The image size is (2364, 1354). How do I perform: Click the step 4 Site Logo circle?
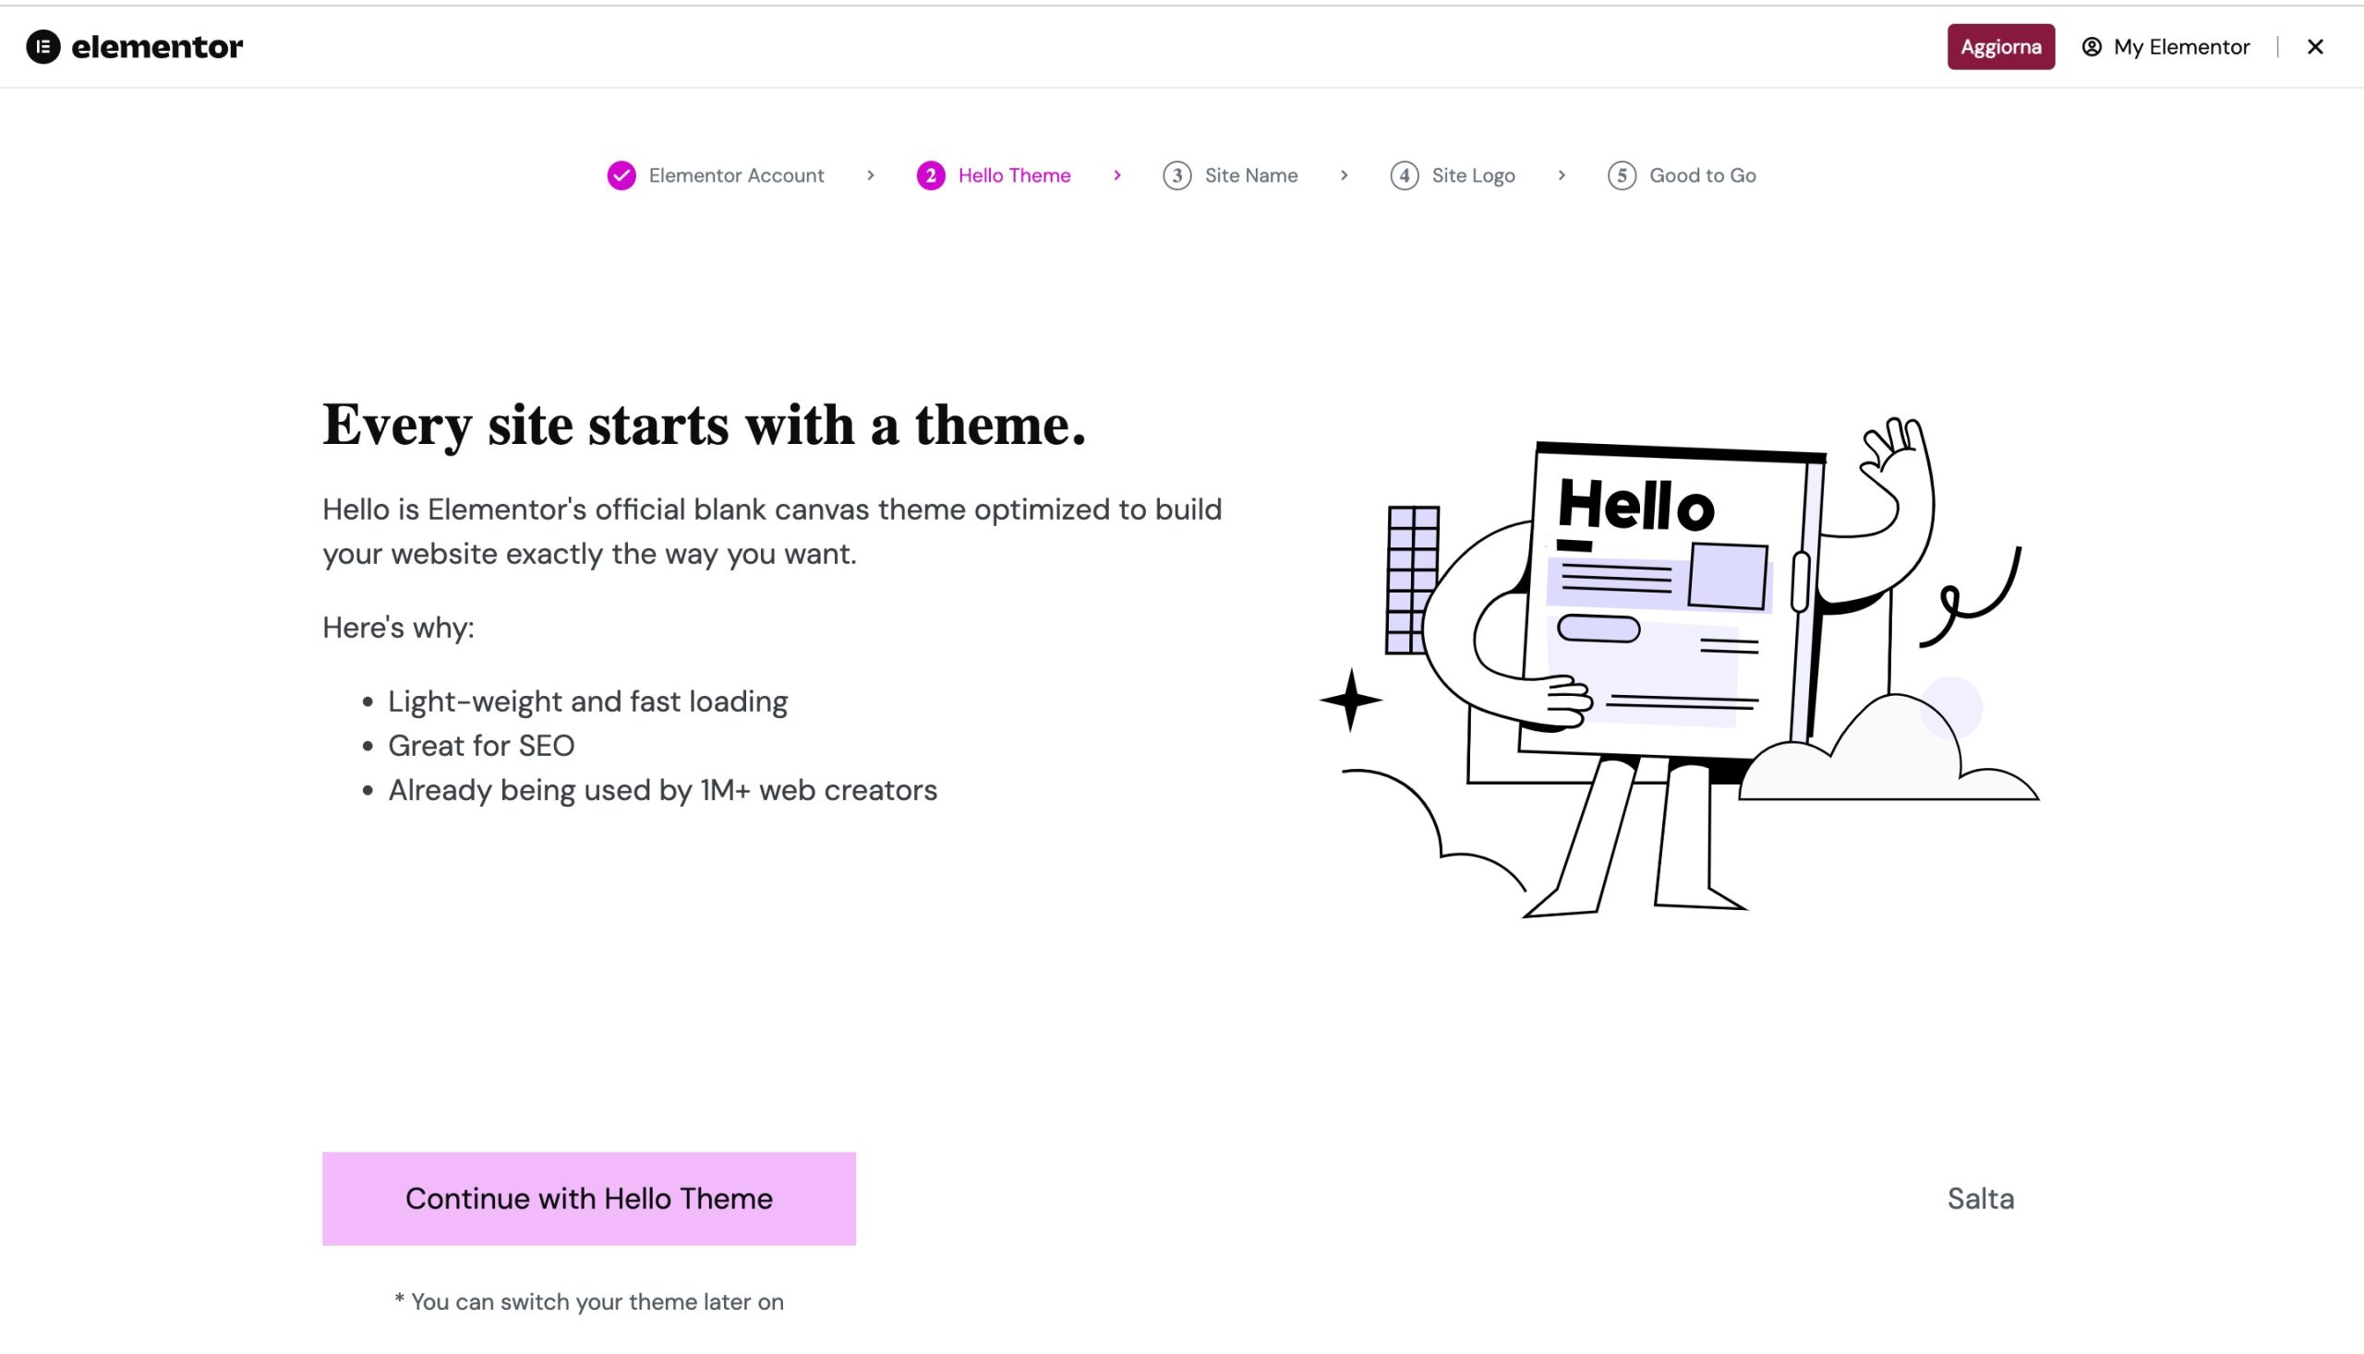pos(1404,175)
